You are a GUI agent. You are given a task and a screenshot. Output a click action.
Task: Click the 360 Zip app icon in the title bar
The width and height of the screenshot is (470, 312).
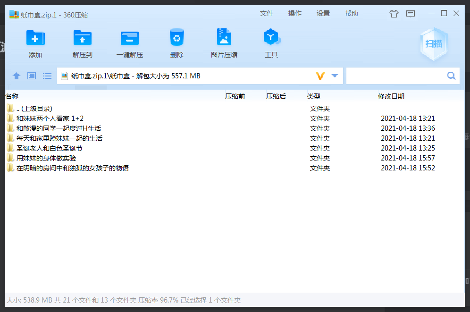(x=14, y=14)
